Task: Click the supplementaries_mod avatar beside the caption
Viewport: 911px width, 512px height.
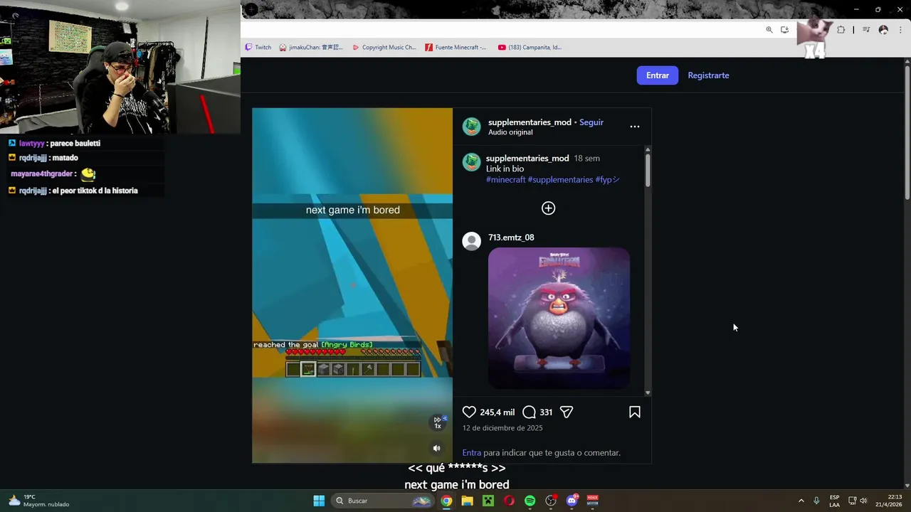Action: pyautogui.click(x=471, y=162)
